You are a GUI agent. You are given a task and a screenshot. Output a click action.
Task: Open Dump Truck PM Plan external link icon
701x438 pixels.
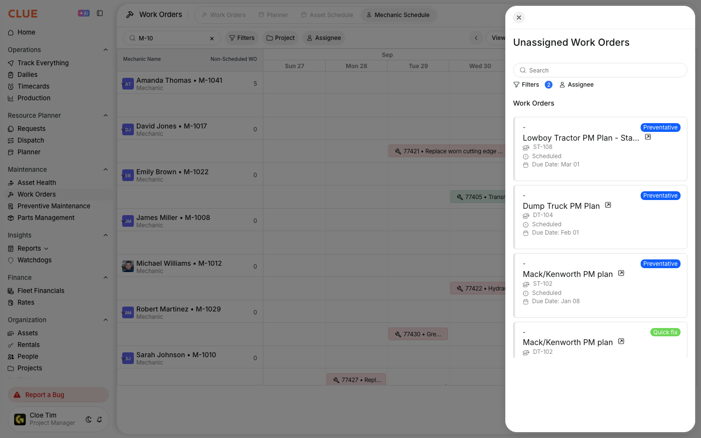[608, 205]
